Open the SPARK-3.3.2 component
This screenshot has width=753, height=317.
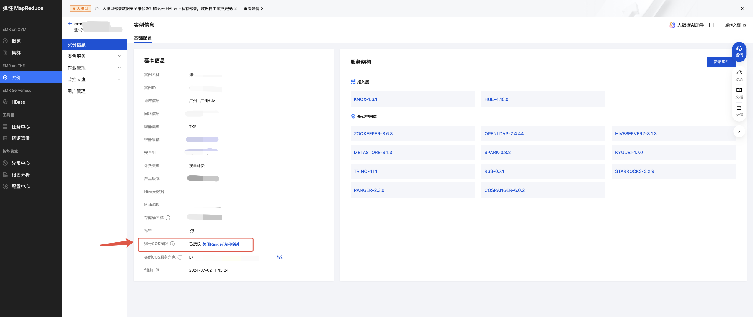497,153
